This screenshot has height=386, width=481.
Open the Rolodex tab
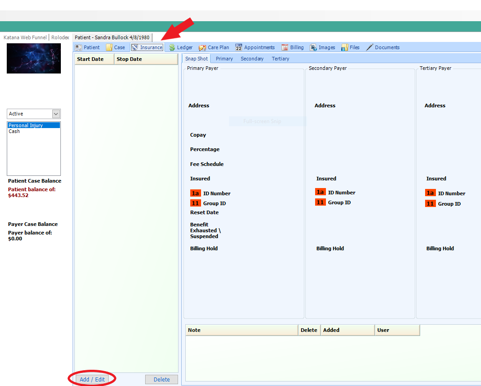(60, 37)
